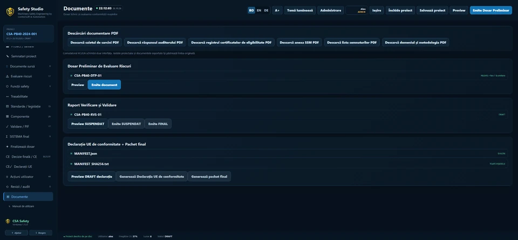Click the header Preview button
Screen dimensions: 518x240
pos(459,10)
